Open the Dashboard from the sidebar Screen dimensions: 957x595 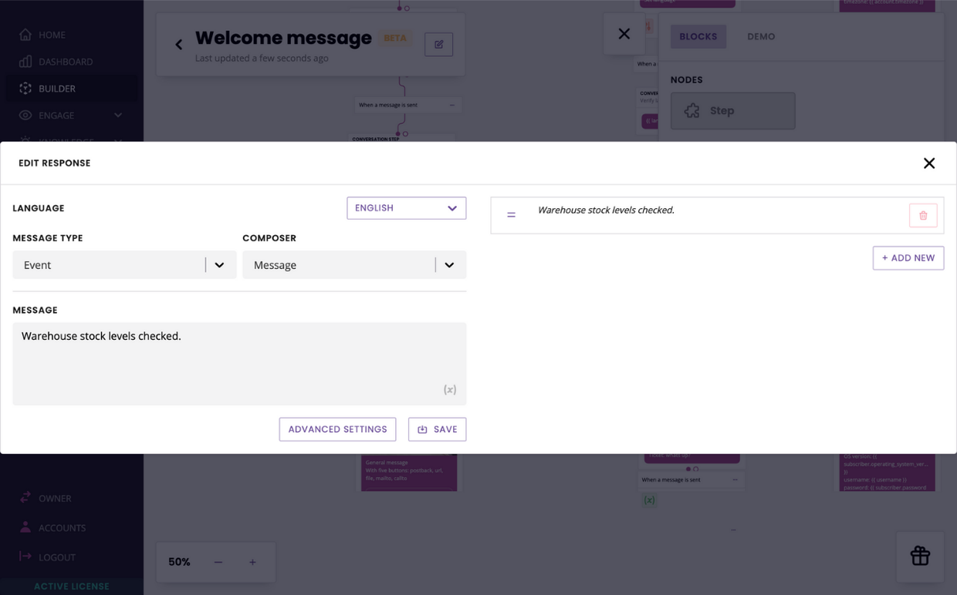point(25,62)
